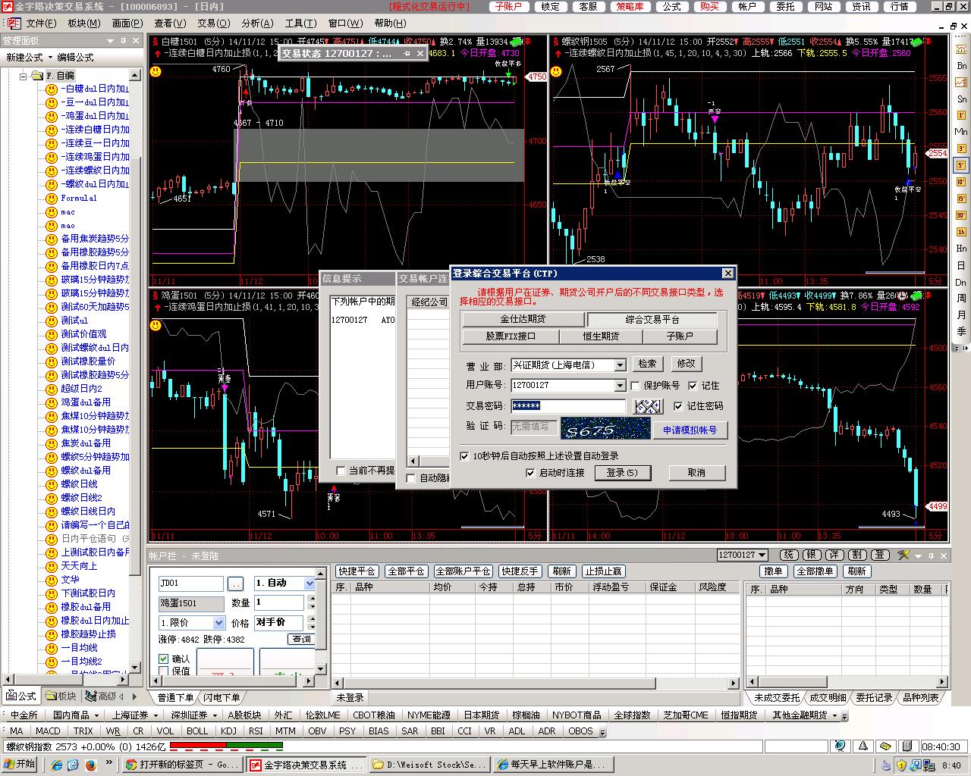Open 1.自动 open/close mode dropdown
The width and height of the screenshot is (971, 776).
[310, 584]
